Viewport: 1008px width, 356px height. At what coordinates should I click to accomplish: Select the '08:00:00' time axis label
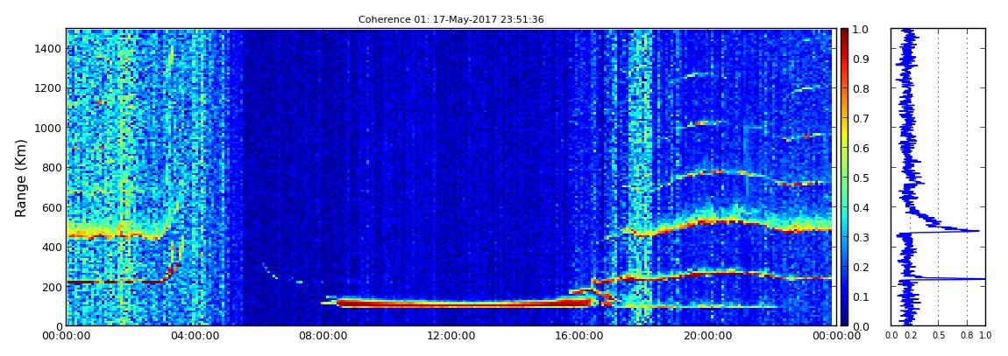[x=321, y=336]
